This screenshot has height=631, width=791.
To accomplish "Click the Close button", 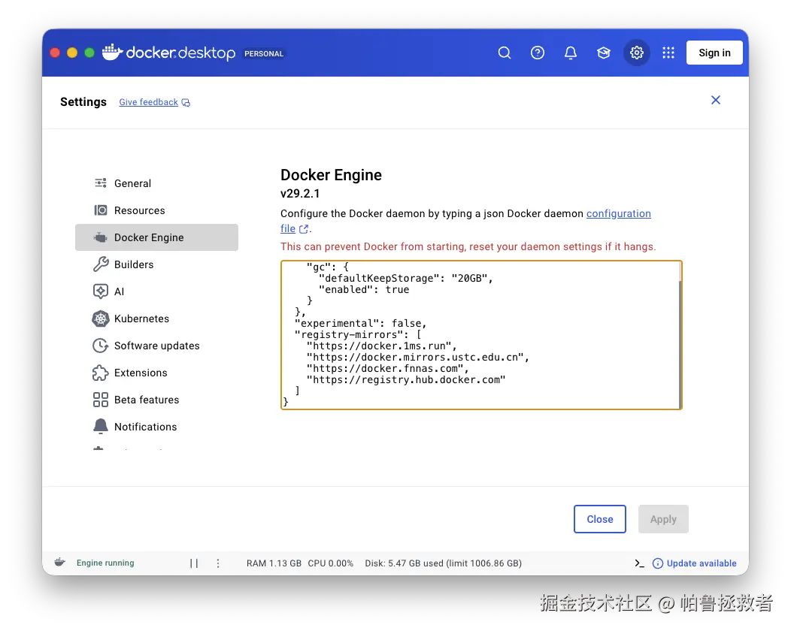I will [x=600, y=519].
